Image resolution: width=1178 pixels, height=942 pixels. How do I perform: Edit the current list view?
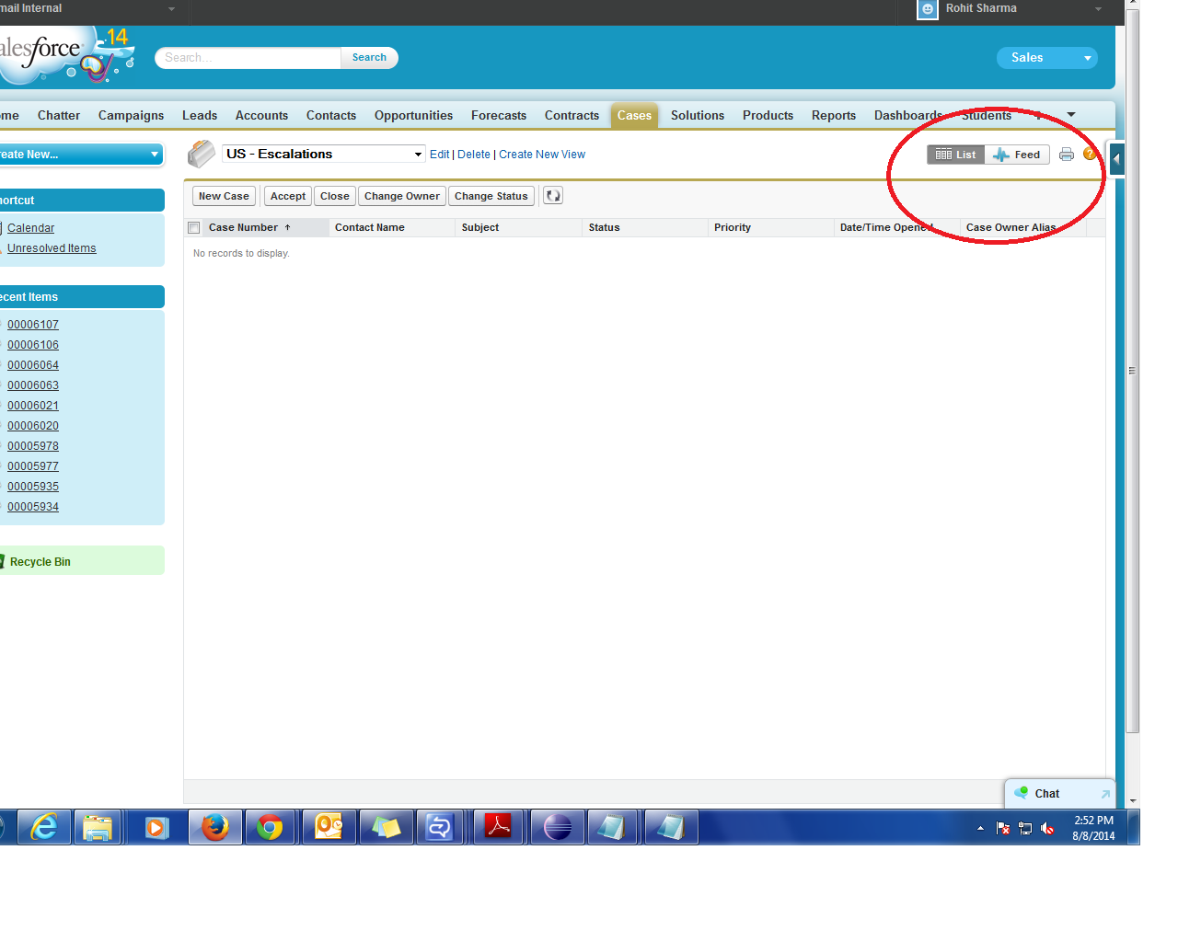[440, 155]
